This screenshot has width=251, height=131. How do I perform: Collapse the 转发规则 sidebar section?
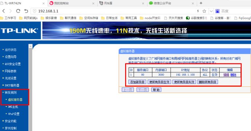point(11,93)
